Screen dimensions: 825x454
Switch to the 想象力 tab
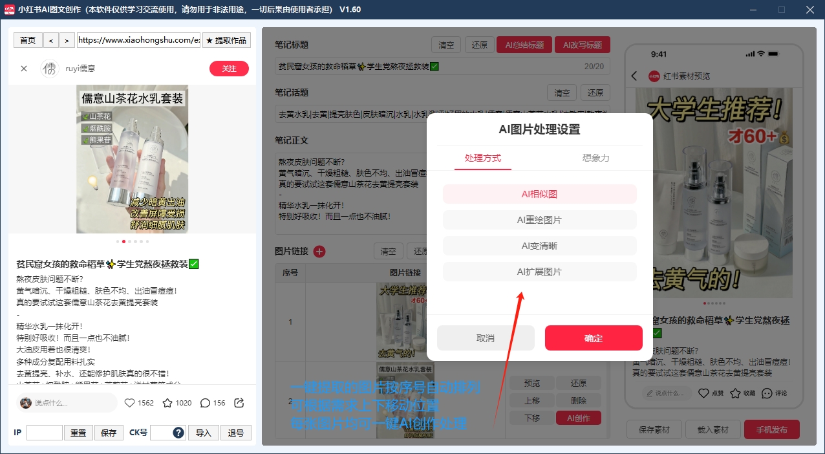point(595,158)
